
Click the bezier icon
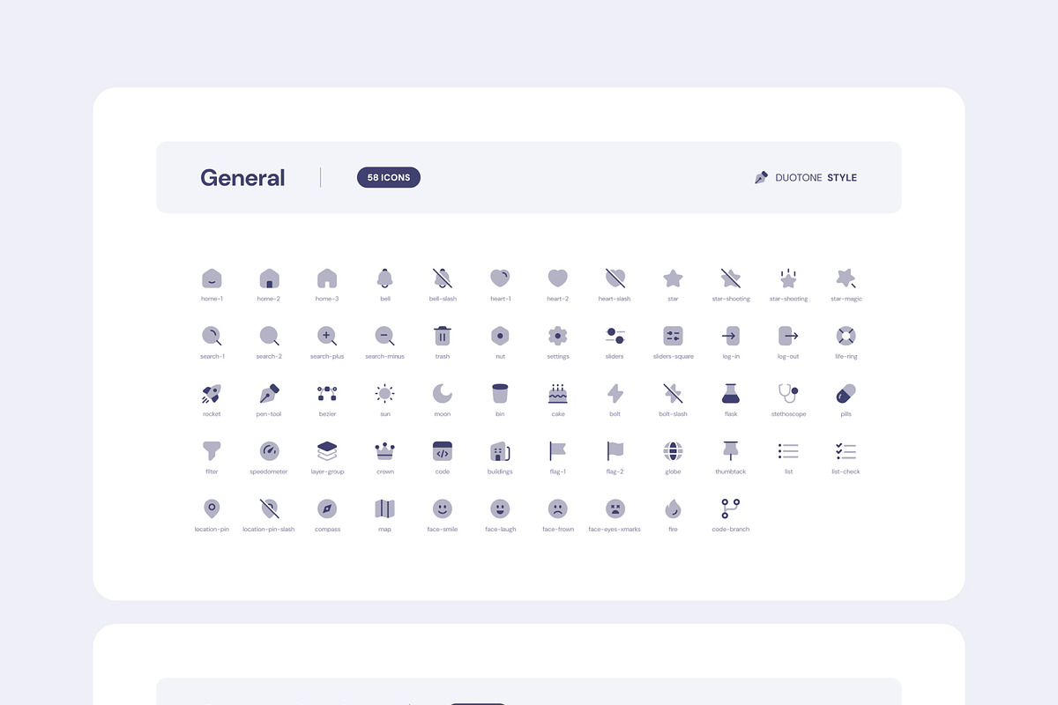click(327, 394)
